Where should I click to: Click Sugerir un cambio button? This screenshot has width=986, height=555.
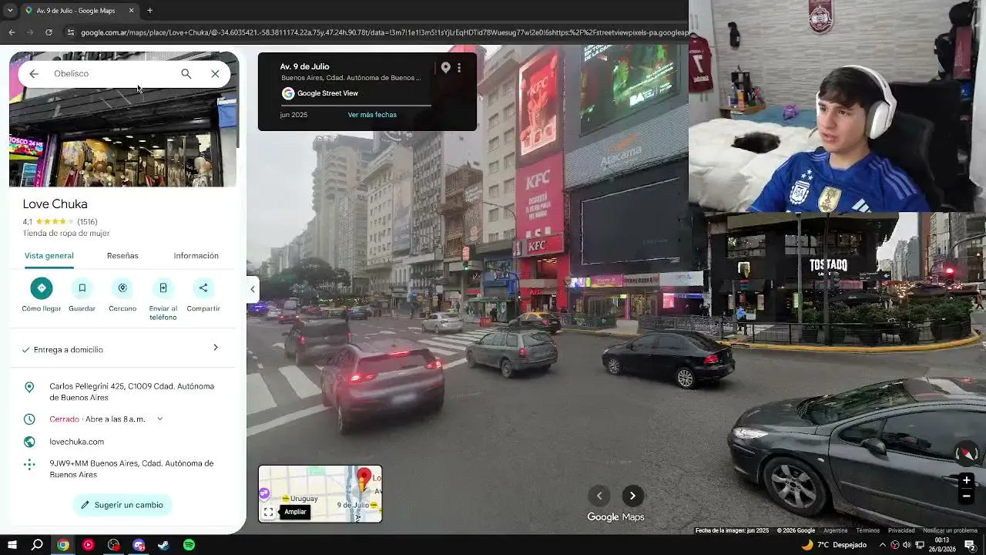pyautogui.click(x=122, y=505)
